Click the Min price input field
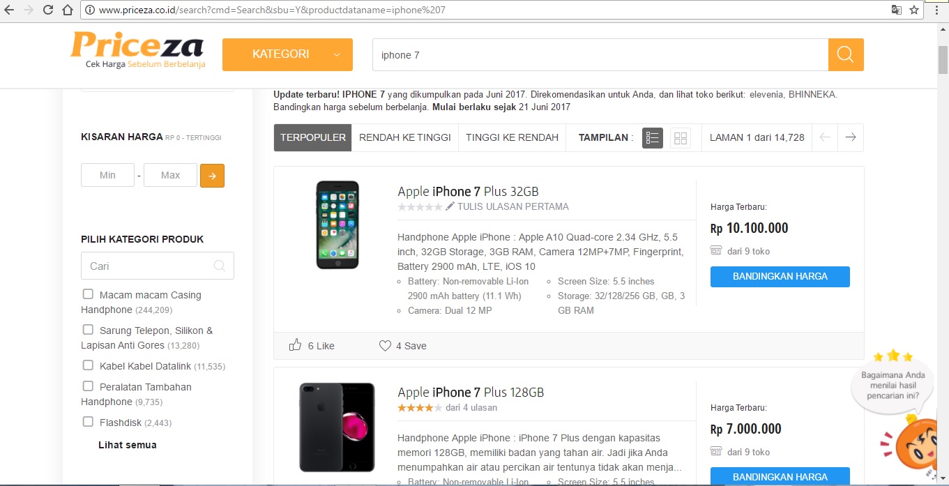Screen dimensions: 949x486 107,175
